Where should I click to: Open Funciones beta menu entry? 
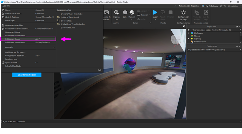tap(28, 59)
